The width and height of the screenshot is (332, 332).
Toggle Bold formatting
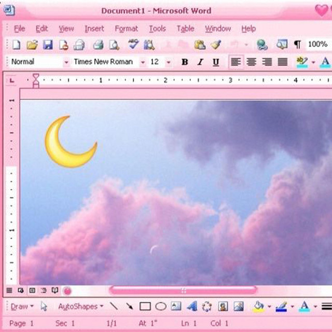[185, 62]
